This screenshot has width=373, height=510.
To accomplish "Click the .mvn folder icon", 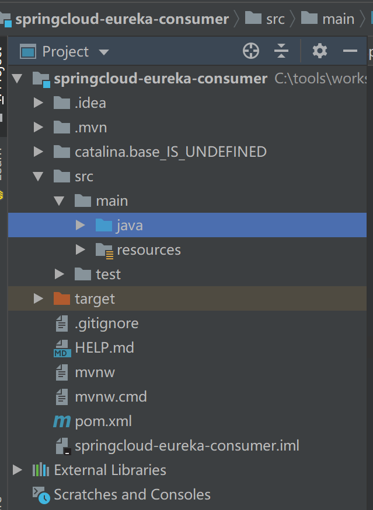I will click(x=62, y=127).
